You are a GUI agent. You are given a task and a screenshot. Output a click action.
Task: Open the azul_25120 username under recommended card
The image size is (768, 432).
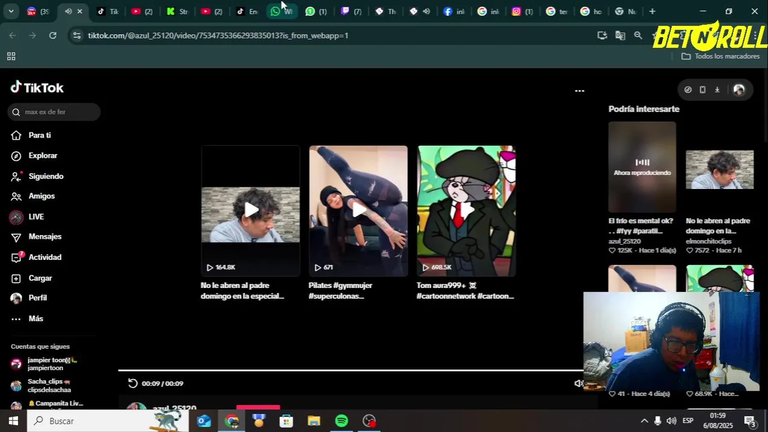point(624,241)
